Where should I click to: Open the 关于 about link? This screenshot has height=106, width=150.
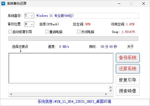pos(130,47)
